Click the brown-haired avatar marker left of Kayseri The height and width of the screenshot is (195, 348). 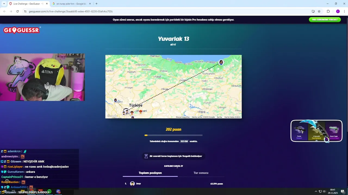(x=132, y=112)
